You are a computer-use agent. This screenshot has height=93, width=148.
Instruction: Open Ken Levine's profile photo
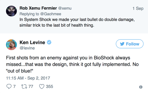[11, 45]
